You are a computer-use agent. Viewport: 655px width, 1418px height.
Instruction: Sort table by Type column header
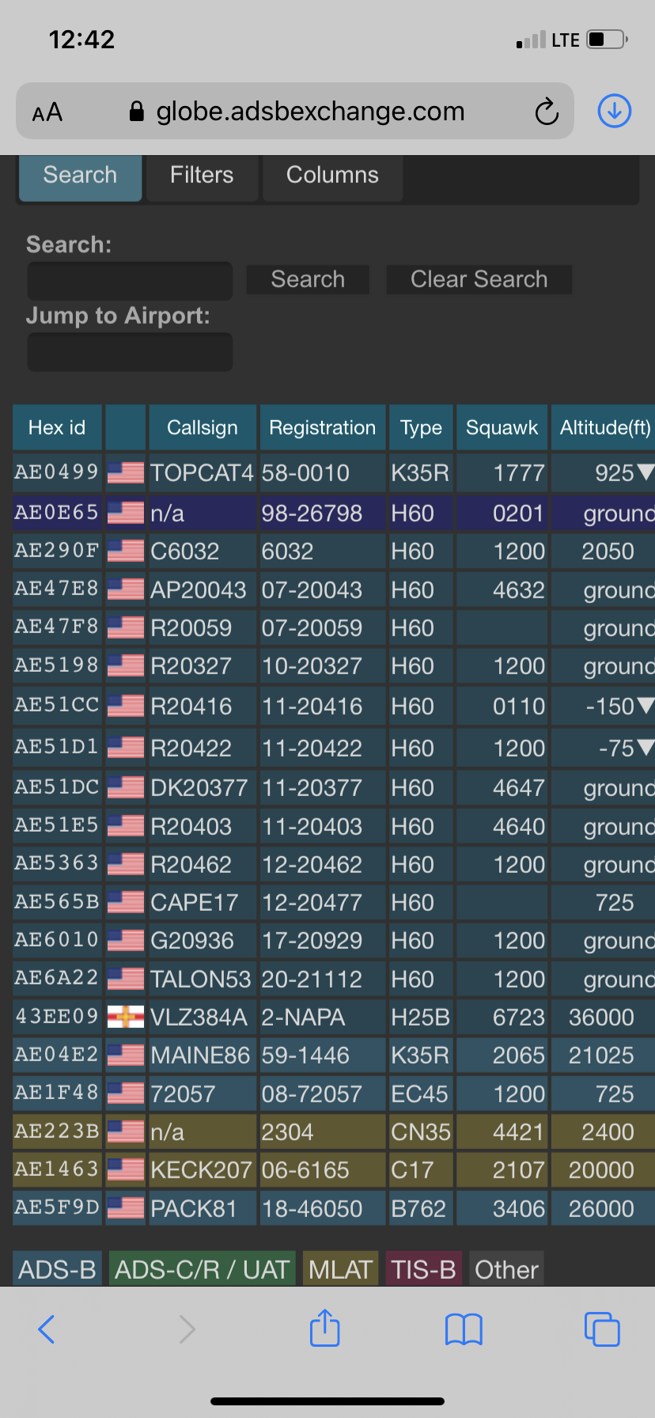pos(421,427)
